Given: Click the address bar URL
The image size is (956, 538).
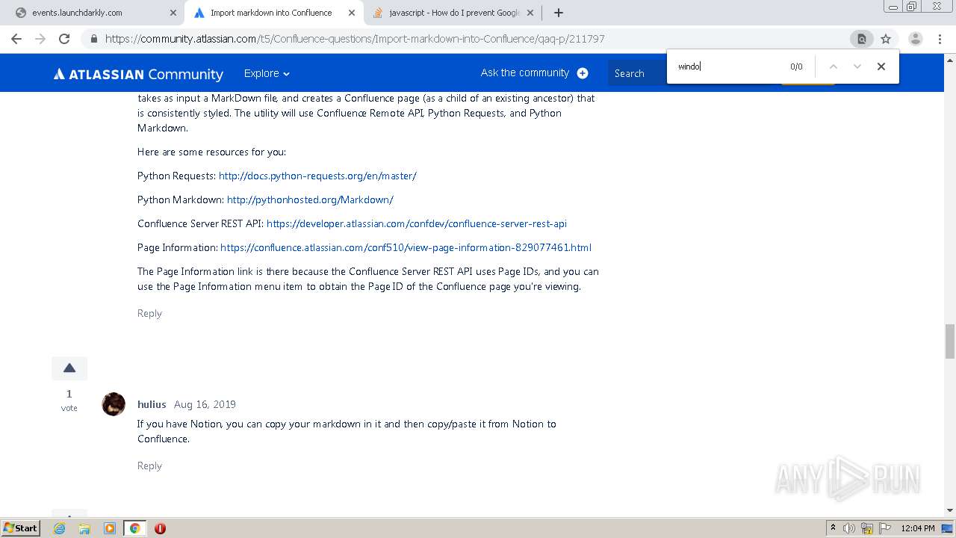Looking at the screenshot, I should pos(355,39).
